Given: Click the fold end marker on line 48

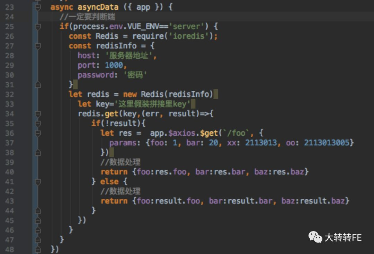Looking at the screenshot, I should (x=38, y=250).
